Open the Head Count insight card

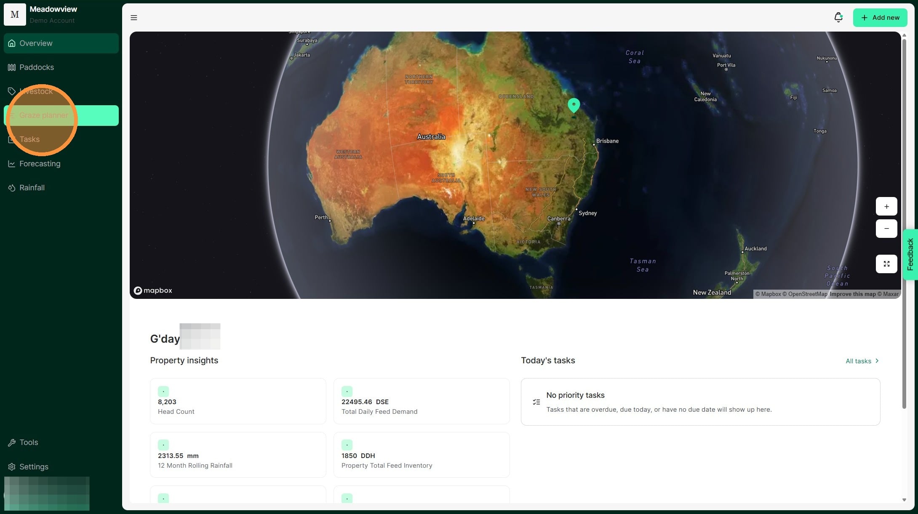[x=238, y=401]
